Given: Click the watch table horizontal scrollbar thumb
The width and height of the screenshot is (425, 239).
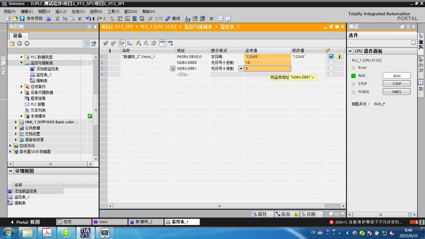Looking at the screenshot, I should [219, 206].
